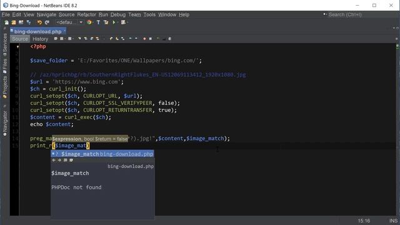Open the Projects side panel

5,87
